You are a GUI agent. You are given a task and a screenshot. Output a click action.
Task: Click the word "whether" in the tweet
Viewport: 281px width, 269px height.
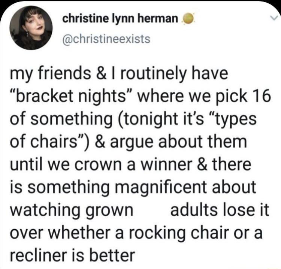(81, 233)
